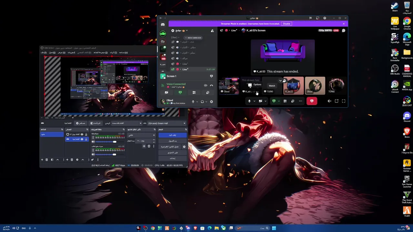
Task: Add scene transition plus icon in OBS
Action: pos(144,146)
